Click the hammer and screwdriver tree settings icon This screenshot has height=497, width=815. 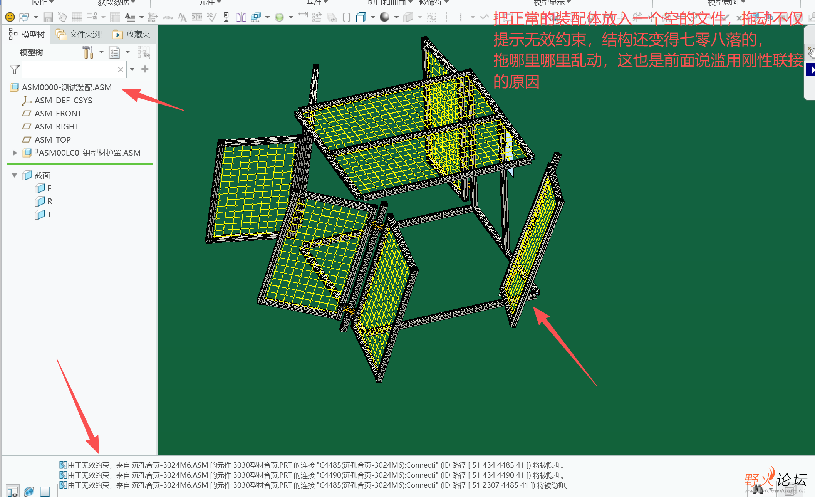pyautogui.click(x=88, y=52)
